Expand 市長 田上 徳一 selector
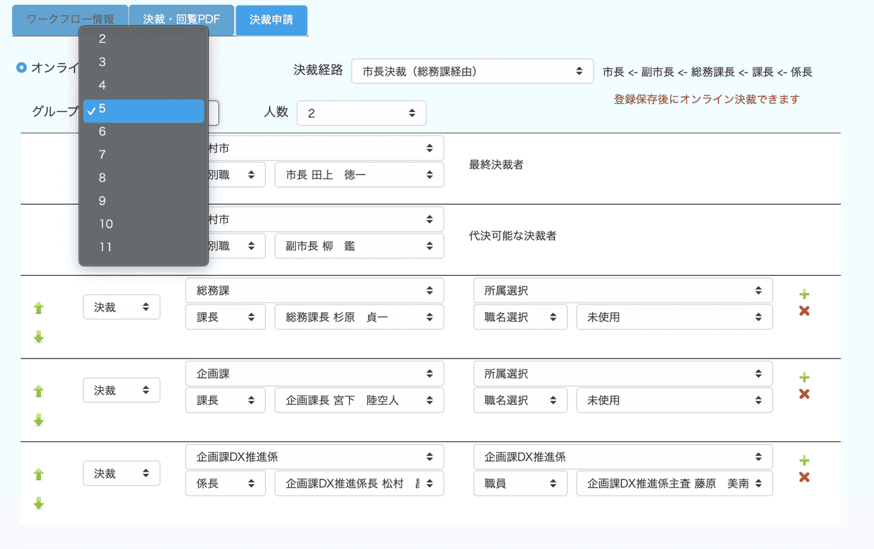The image size is (874, 549). [359, 175]
